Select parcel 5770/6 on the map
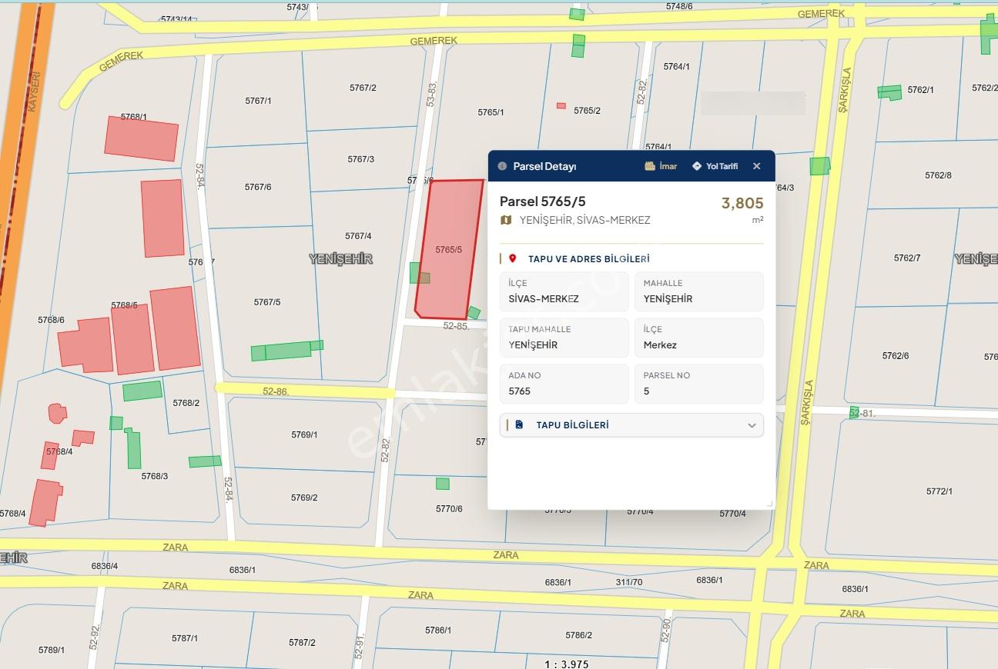The width and height of the screenshot is (998, 669). pos(449,509)
